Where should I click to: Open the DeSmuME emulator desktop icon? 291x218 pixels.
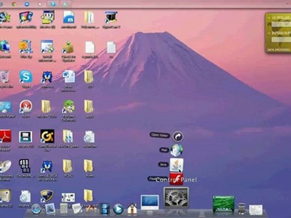tap(25, 166)
